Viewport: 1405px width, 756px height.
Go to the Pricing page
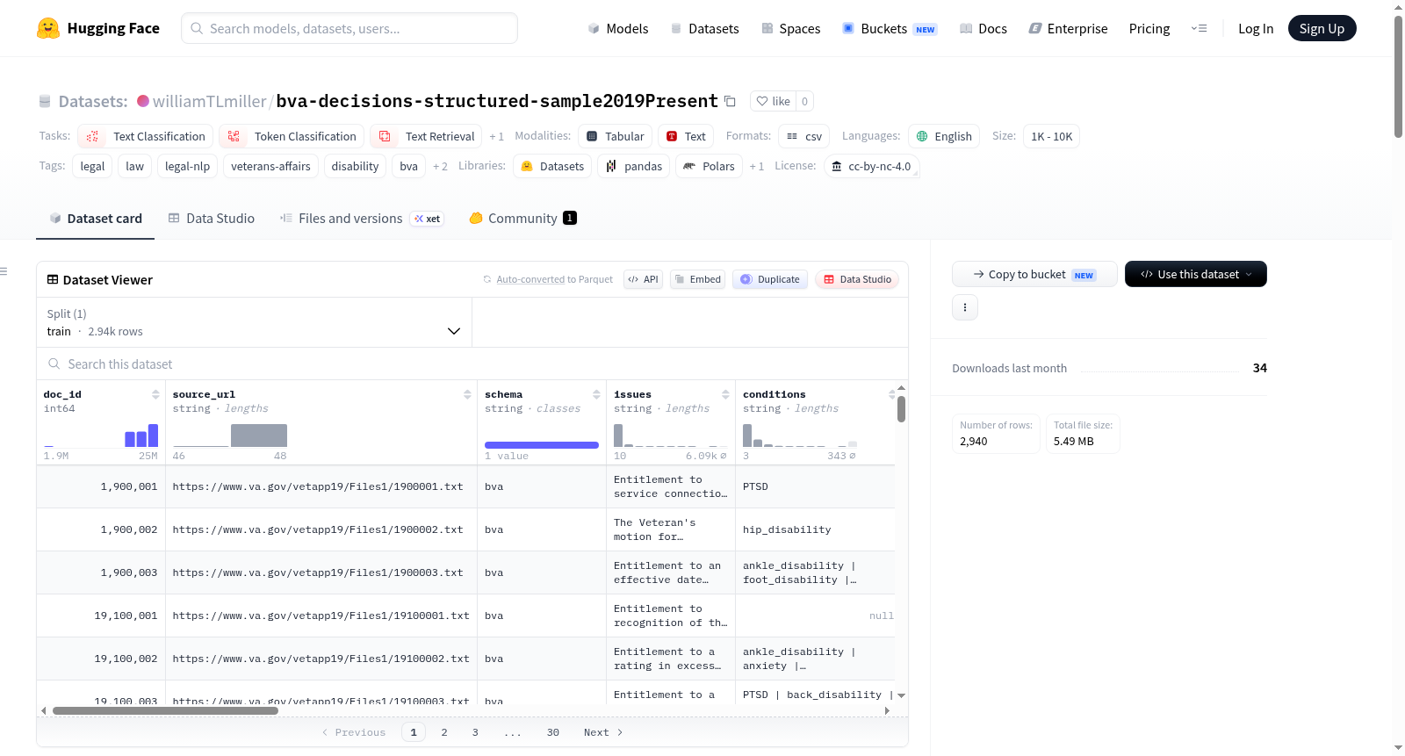1149,28
